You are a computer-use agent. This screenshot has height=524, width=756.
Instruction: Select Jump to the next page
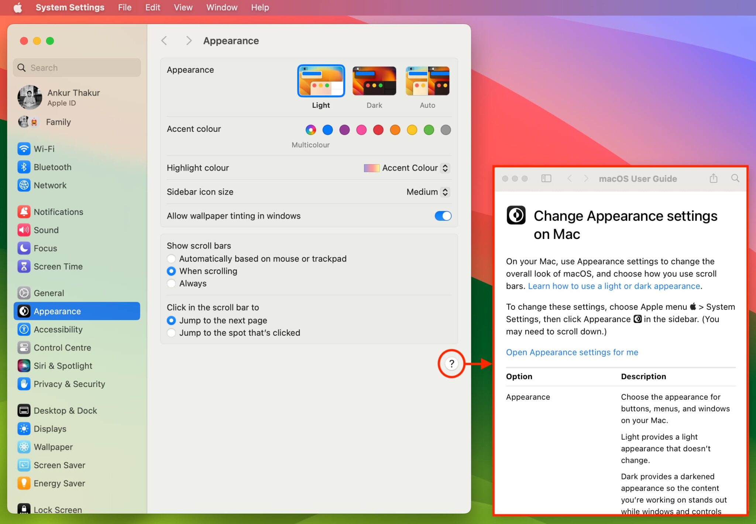point(171,321)
